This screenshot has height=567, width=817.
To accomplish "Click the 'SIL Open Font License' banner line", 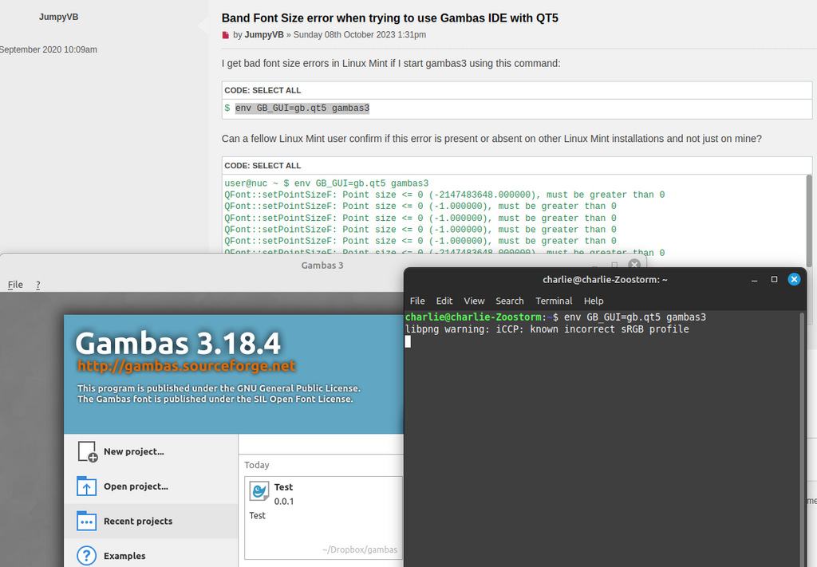I will [x=215, y=400].
